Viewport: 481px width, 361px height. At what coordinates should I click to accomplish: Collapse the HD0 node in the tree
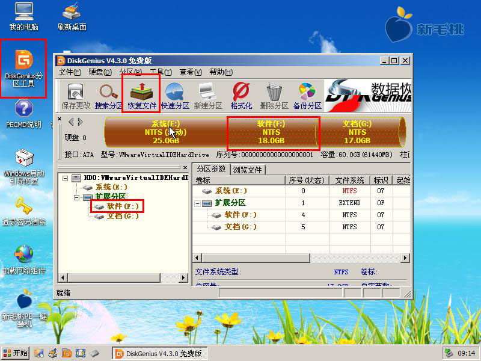tap(65, 178)
